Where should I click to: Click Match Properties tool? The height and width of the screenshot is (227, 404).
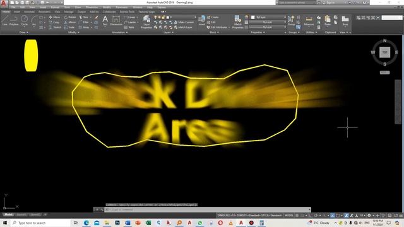(237, 21)
